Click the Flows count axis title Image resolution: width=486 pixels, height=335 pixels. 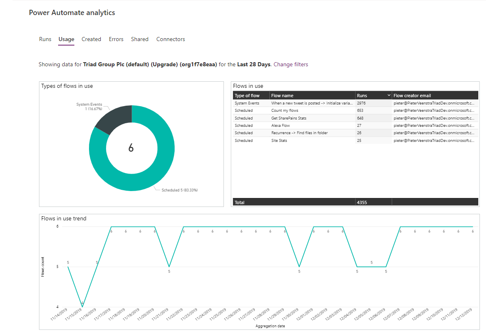click(42, 267)
